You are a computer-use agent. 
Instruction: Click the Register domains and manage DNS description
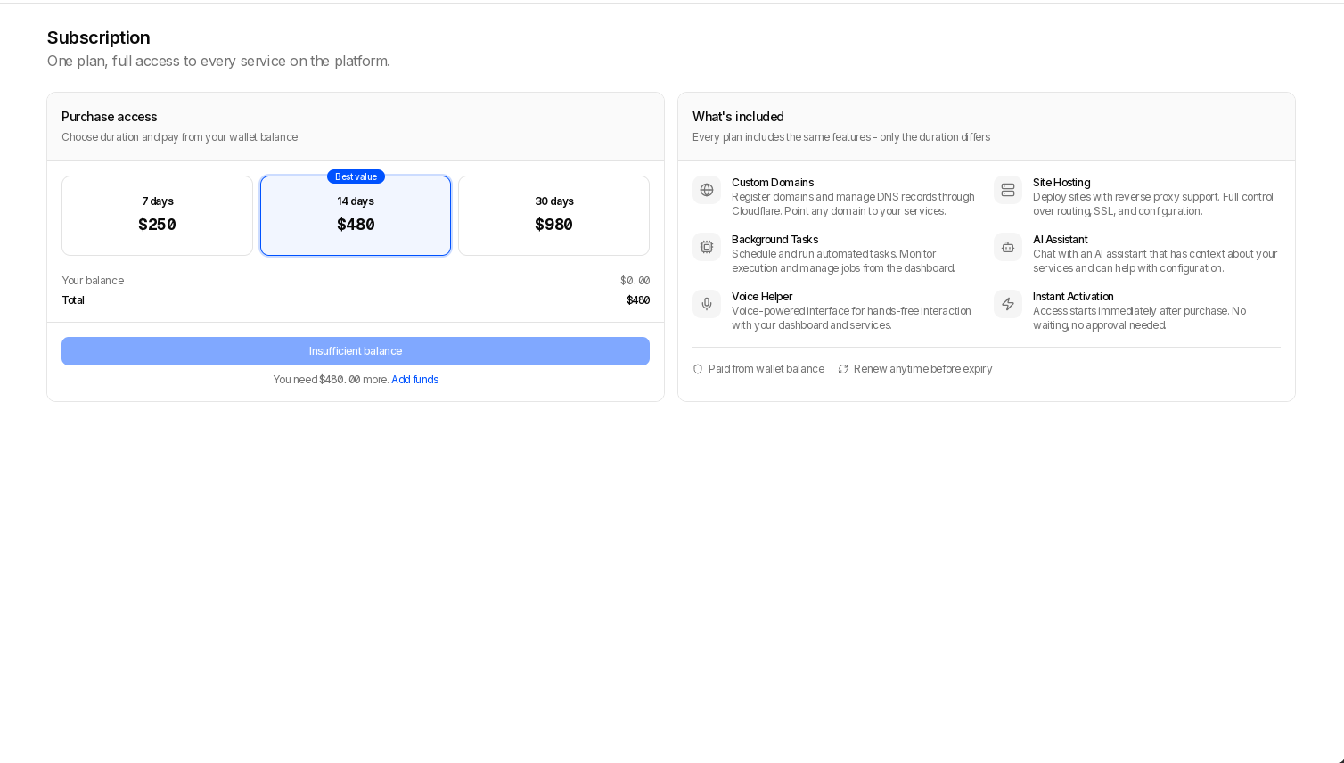click(853, 204)
